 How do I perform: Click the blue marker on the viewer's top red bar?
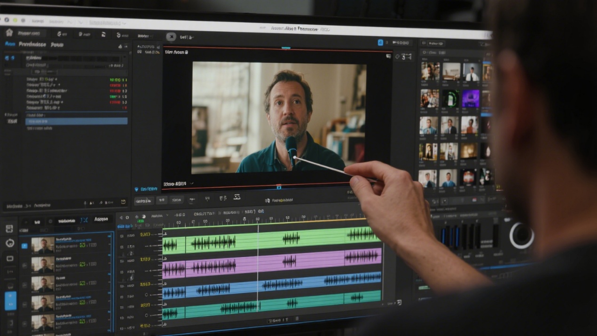point(286,47)
